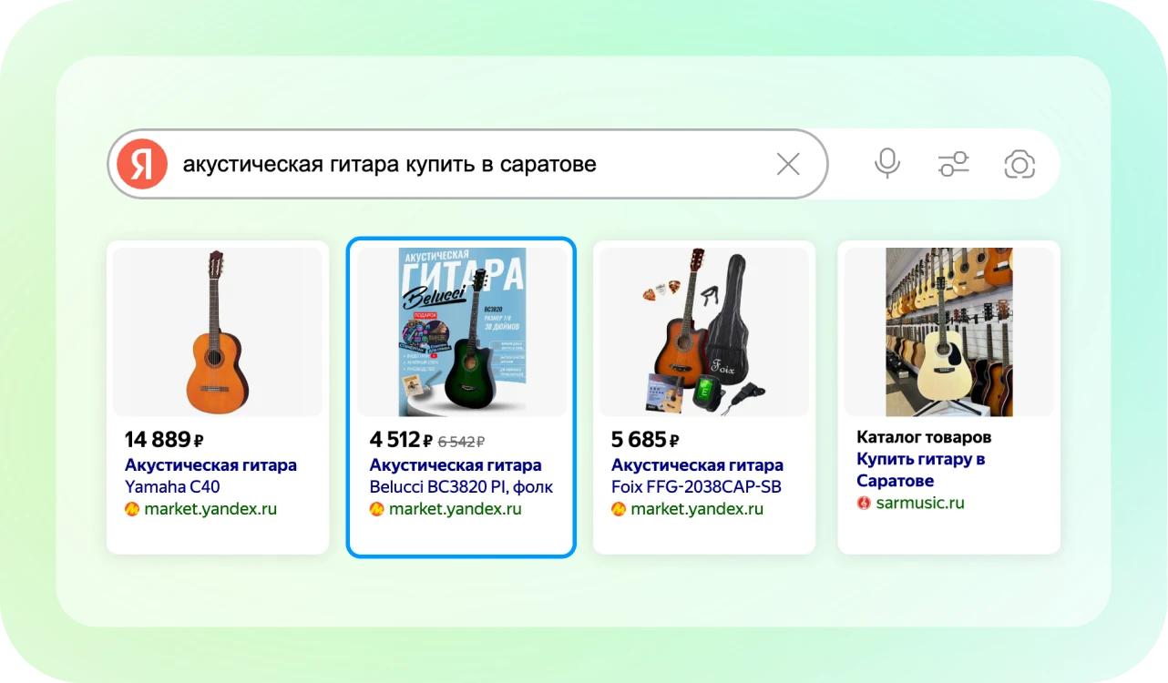Image resolution: width=1168 pixels, height=683 pixels.
Task: Open Foix guitar bundle thumbnail
Action: tap(703, 331)
